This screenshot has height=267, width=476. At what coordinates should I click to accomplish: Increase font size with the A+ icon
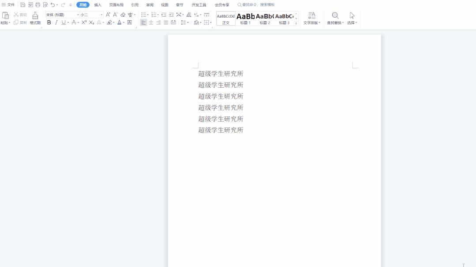click(x=108, y=15)
